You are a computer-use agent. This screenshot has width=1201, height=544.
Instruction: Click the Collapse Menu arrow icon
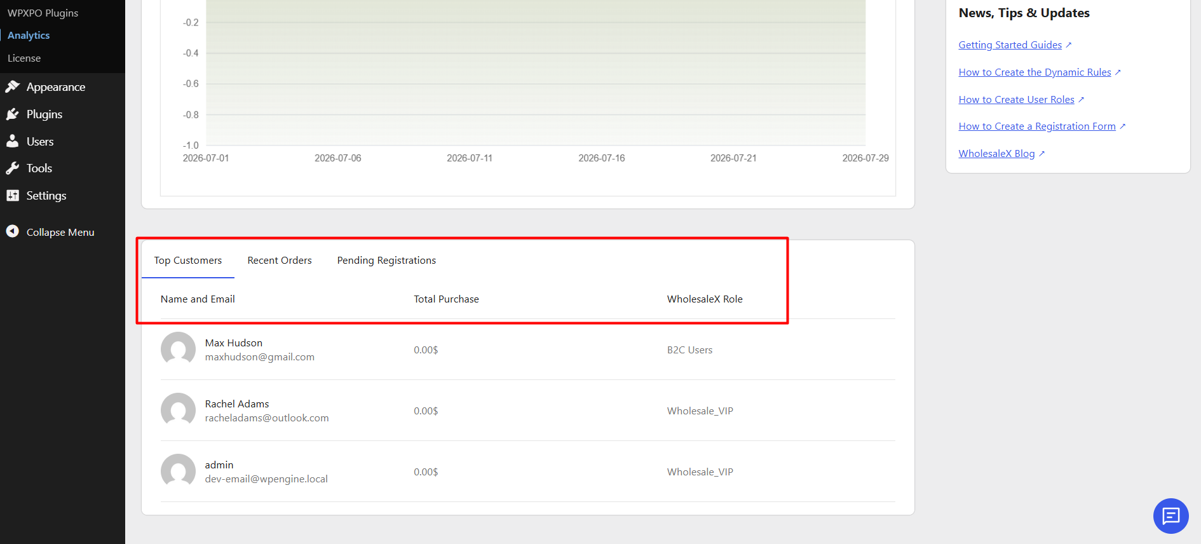click(x=13, y=231)
